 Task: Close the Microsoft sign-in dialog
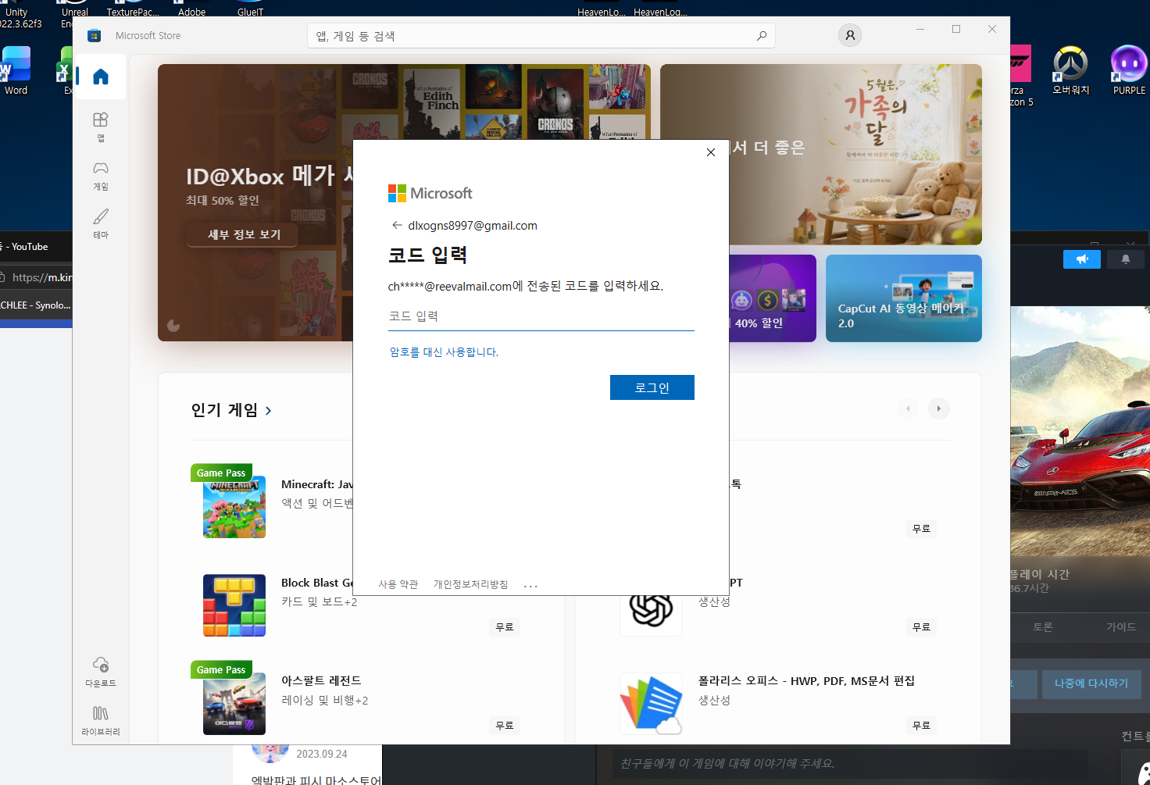point(711,152)
